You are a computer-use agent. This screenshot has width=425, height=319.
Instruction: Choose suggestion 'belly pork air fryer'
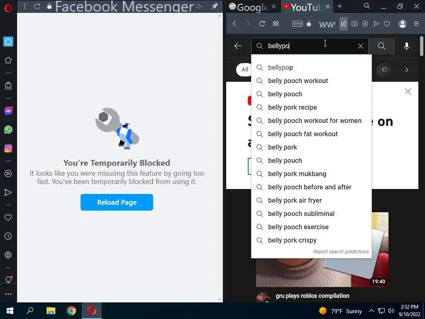coord(311,200)
